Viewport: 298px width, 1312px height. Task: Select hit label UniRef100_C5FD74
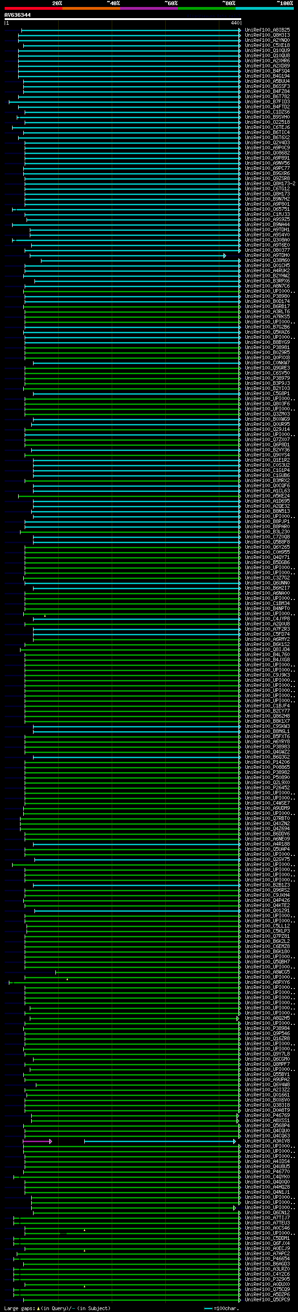[267, 634]
